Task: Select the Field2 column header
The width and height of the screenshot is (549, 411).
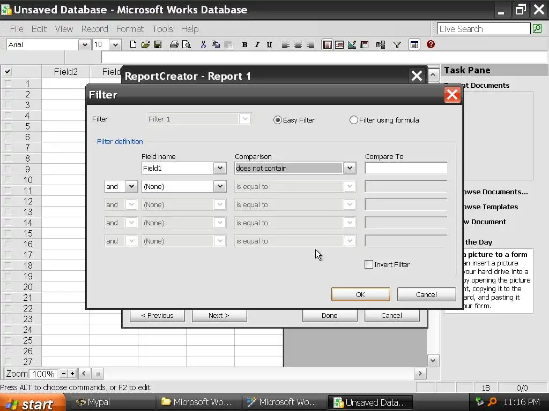Action: point(66,72)
